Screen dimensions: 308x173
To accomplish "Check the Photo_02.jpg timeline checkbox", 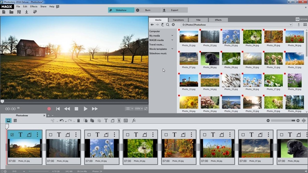I will tap(51, 135).
